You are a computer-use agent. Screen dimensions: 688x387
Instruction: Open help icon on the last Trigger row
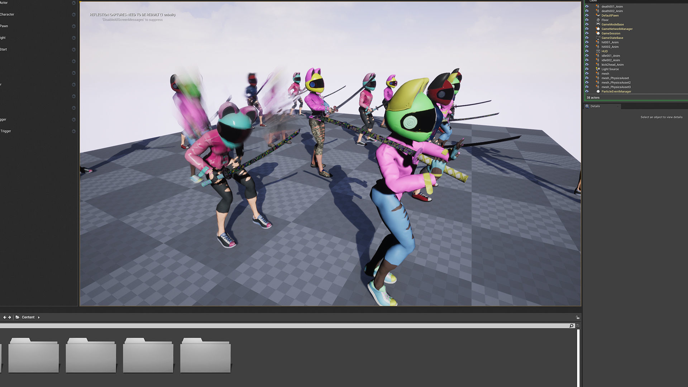click(x=74, y=131)
